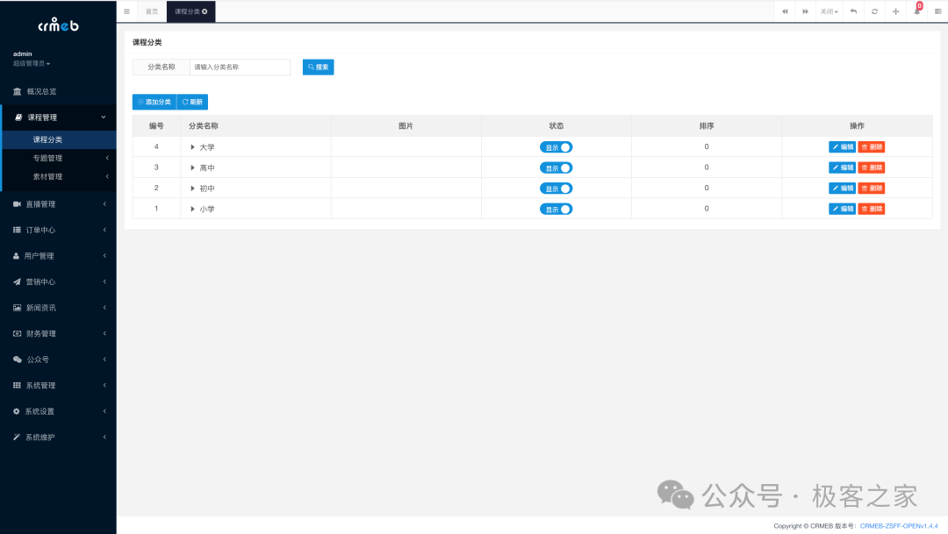The height and width of the screenshot is (534, 948).
Task: Expand the 用户管理 sidebar menu
Action: coord(58,256)
